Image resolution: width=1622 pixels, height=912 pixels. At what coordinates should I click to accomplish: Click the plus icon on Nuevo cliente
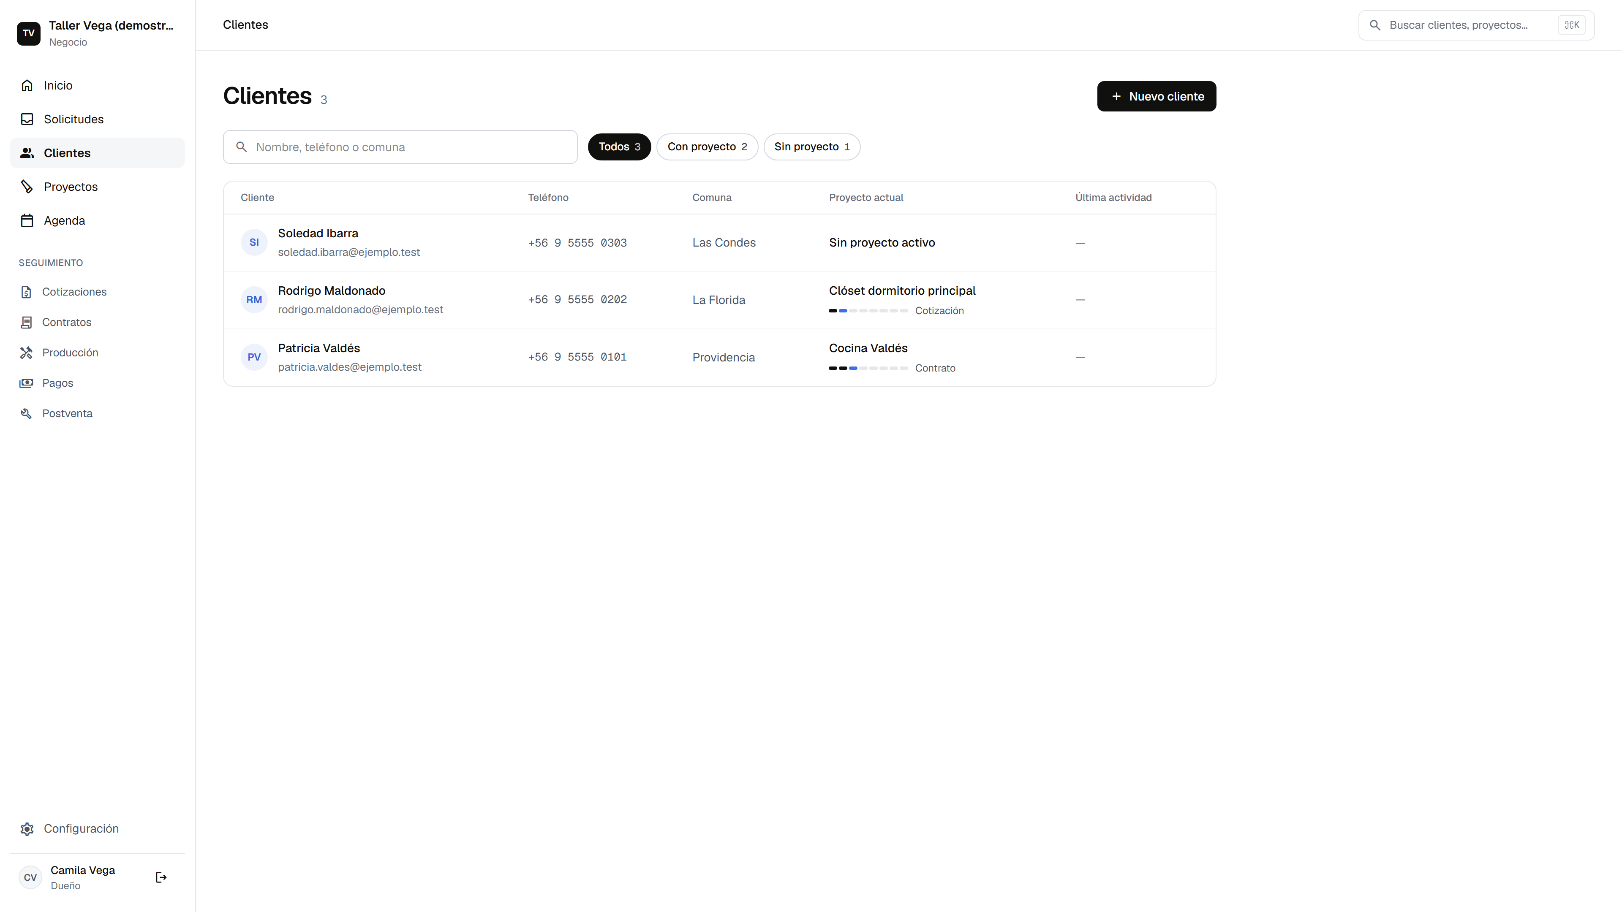pyautogui.click(x=1116, y=96)
